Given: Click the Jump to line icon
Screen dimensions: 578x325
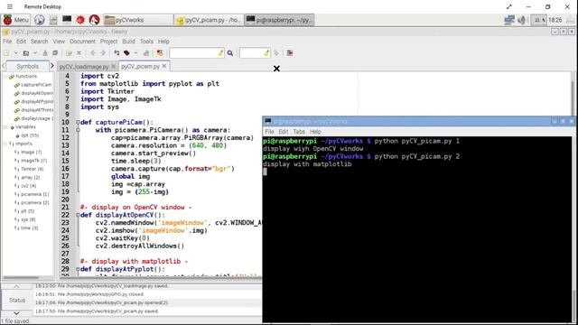Looking at the screenshot, I should coord(276,53).
